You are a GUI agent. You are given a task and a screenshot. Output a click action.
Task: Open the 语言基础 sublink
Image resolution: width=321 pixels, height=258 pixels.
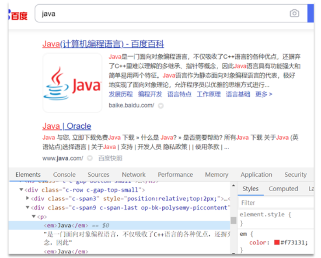pos(238,94)
